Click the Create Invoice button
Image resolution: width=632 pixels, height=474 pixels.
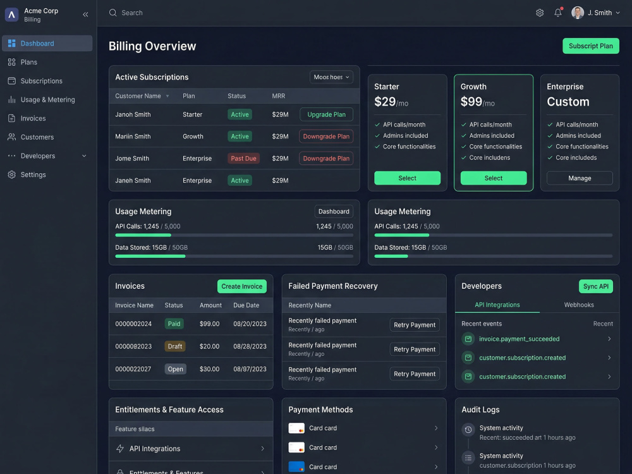pyautogui.click(x=242, y=286)
